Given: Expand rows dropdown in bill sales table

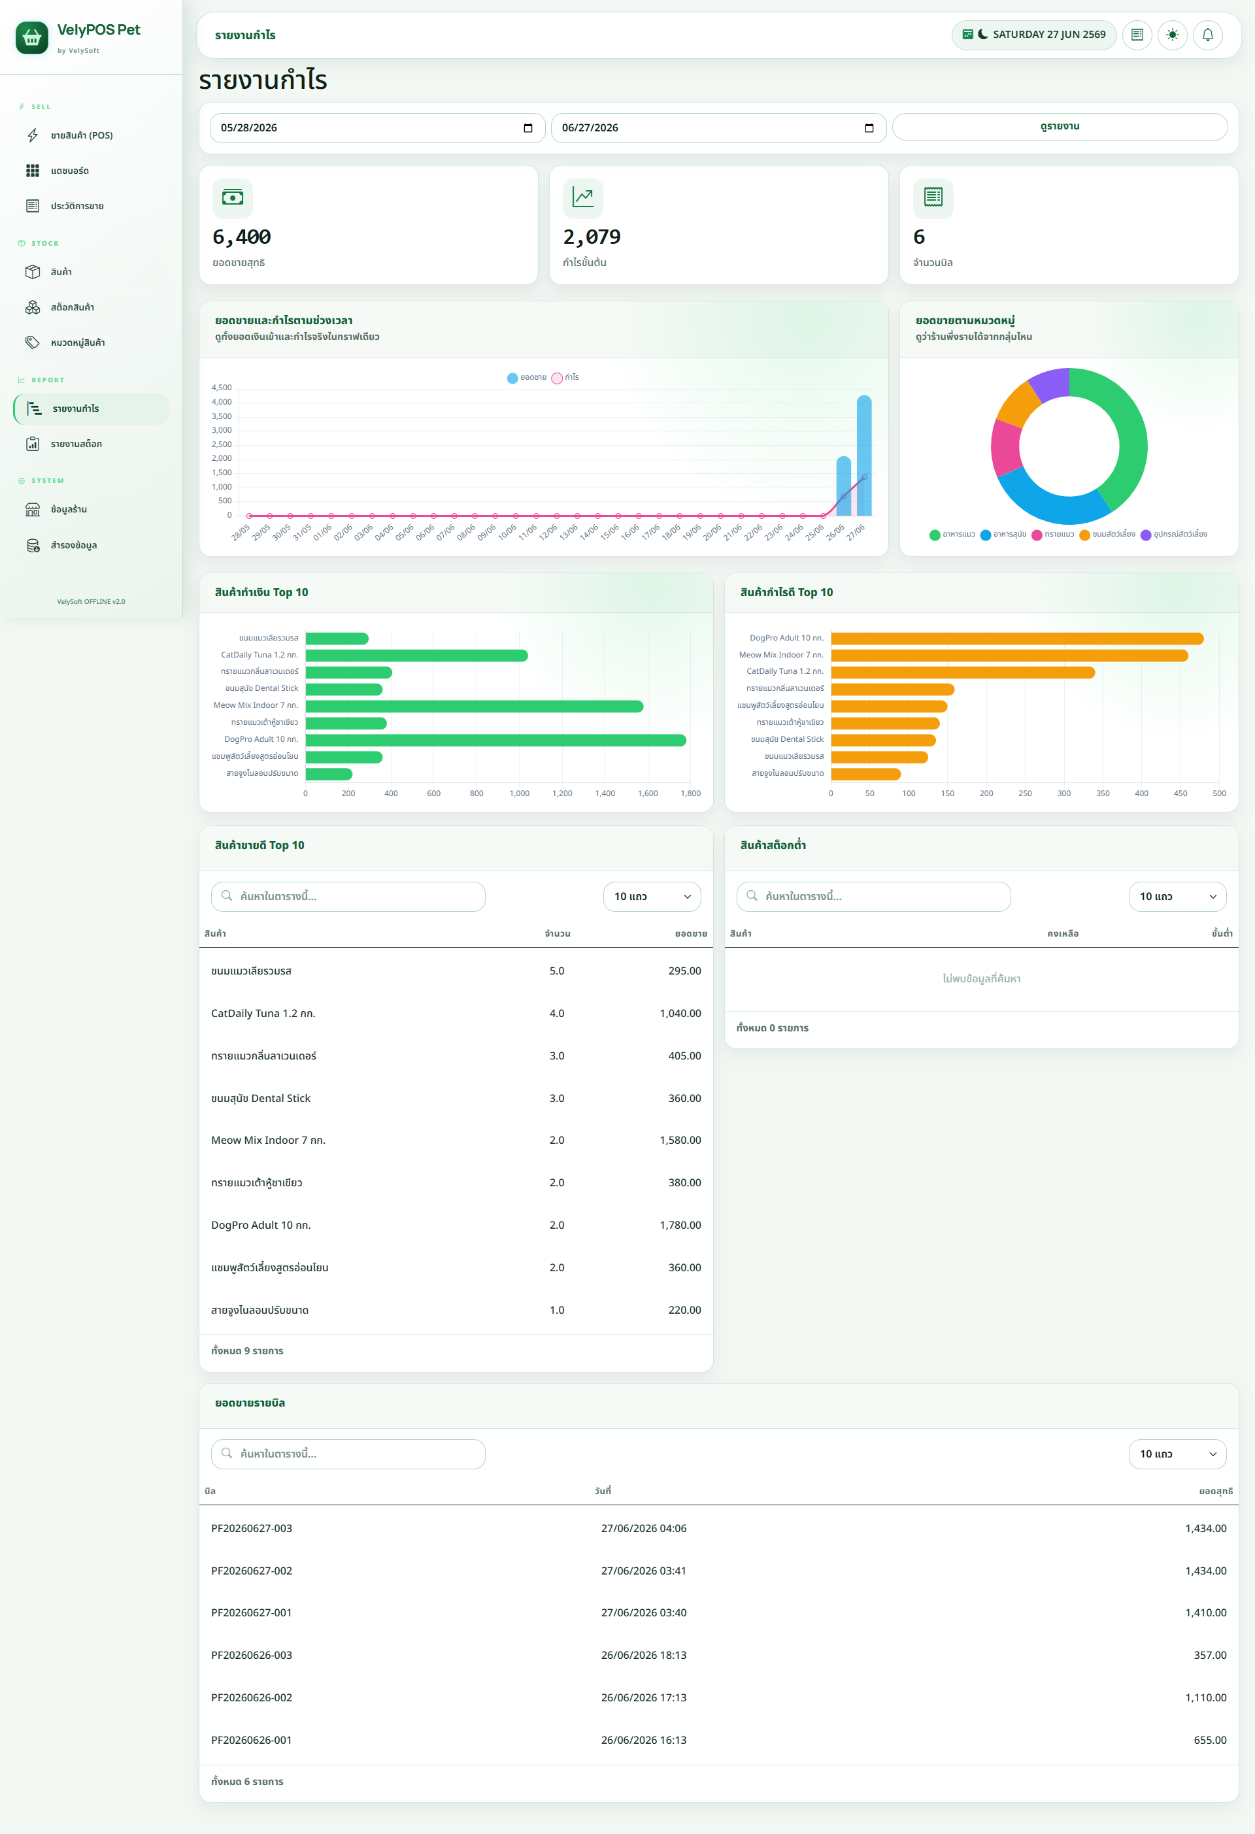Looking at the screenshot, I should (1177, 1454).
